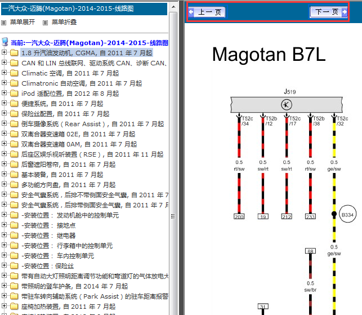Expand the Climatic 空调 node

click(4, 73)
